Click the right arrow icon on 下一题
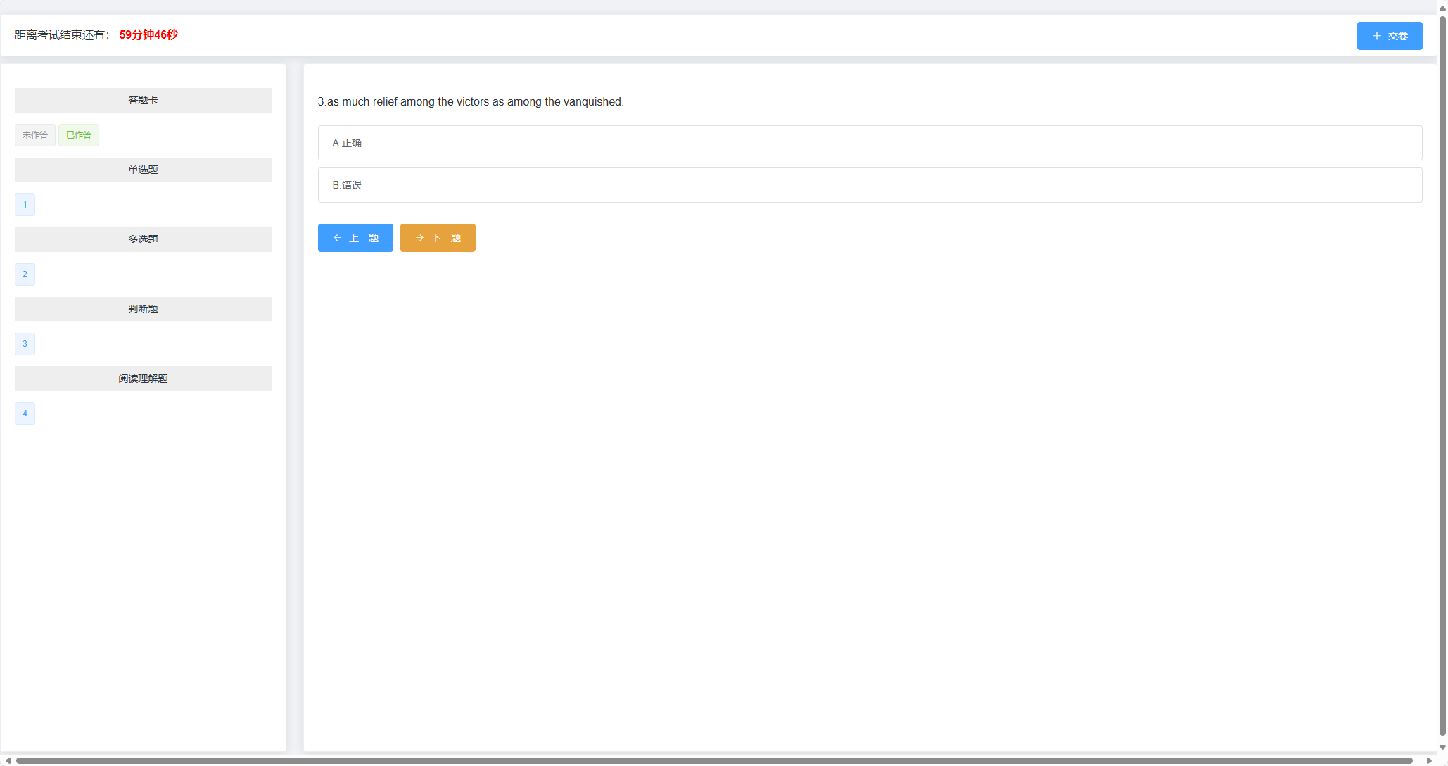The height and width of the screenshot is (766, 1448). pyautogui.click(x=420, y=238)
